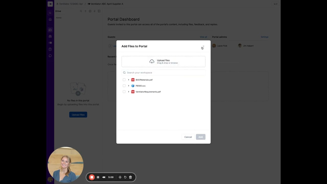The height and width of the screenshot is (184, 327).
Task: Click the members count icon top right
Action: pos(275,4)
